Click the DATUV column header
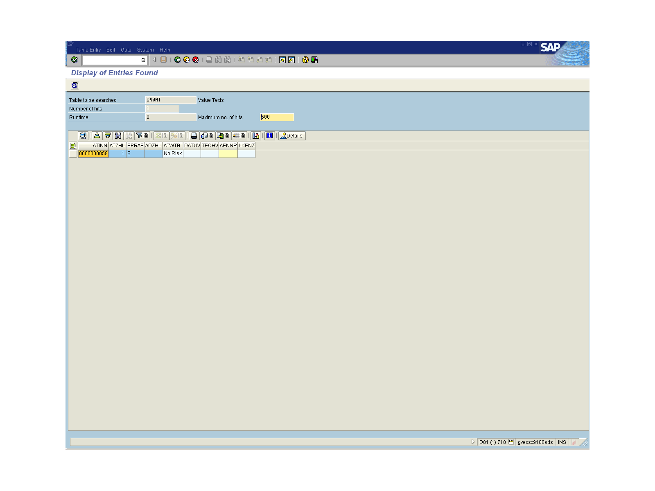Image resolution: width=655 pixels, height=491 pixels. pyautogui.click(x=192, y=146)
